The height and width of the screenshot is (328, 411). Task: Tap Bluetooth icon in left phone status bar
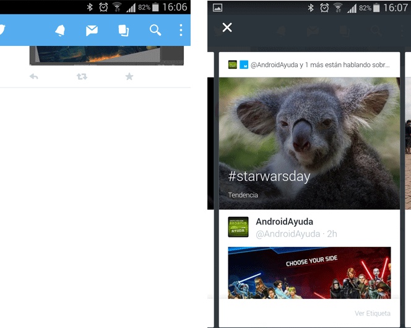click(x=90, y=7)
